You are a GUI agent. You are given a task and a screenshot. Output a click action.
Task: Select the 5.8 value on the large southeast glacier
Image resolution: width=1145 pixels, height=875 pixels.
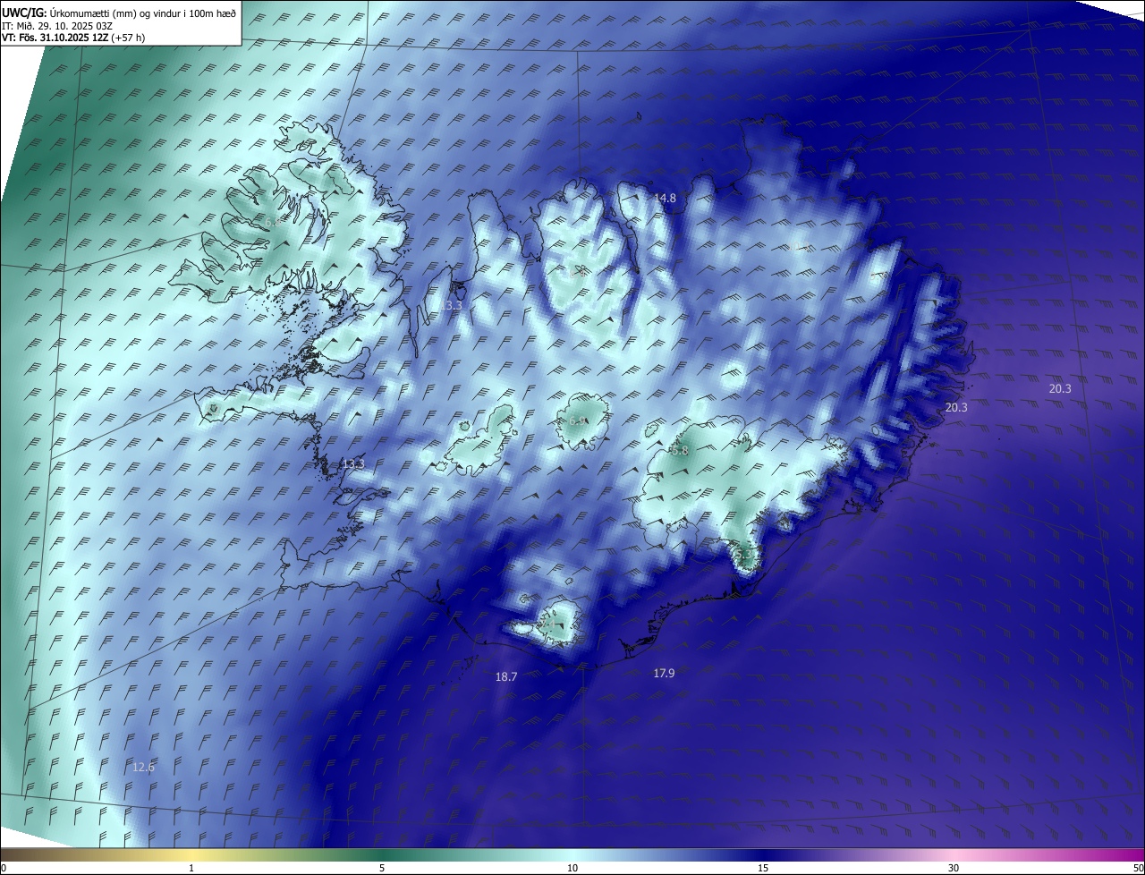click(680, 451)
